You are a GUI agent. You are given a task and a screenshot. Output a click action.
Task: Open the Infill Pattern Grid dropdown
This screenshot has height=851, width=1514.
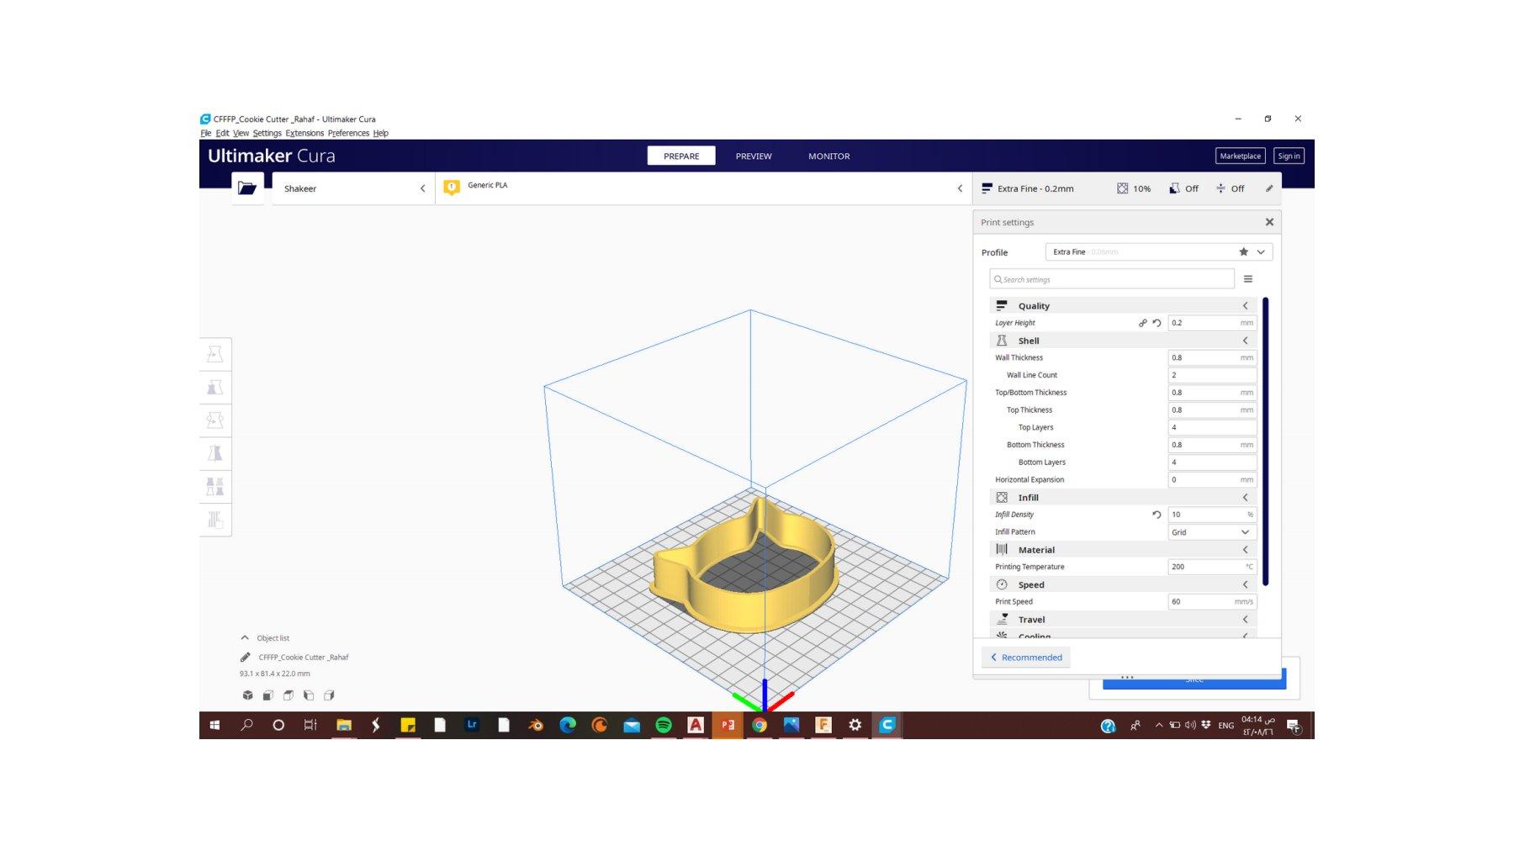1212,532
